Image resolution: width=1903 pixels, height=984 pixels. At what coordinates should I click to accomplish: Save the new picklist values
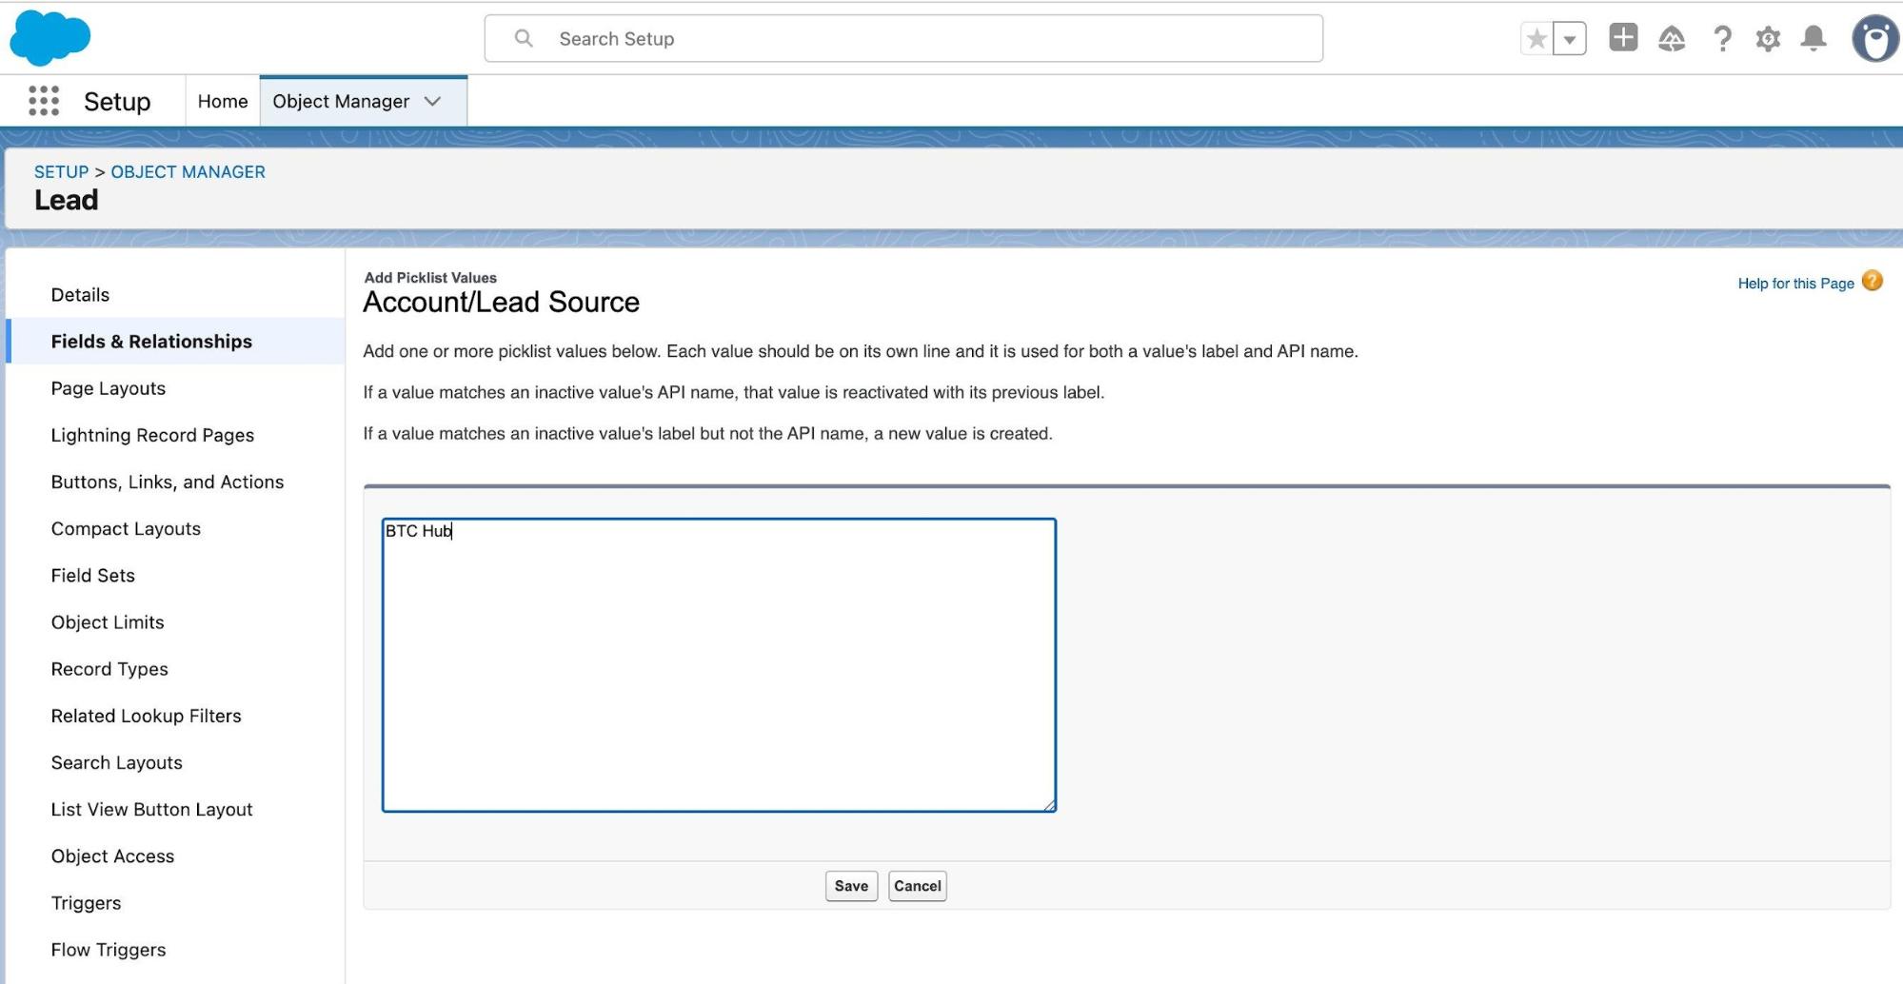click(851, 886)
